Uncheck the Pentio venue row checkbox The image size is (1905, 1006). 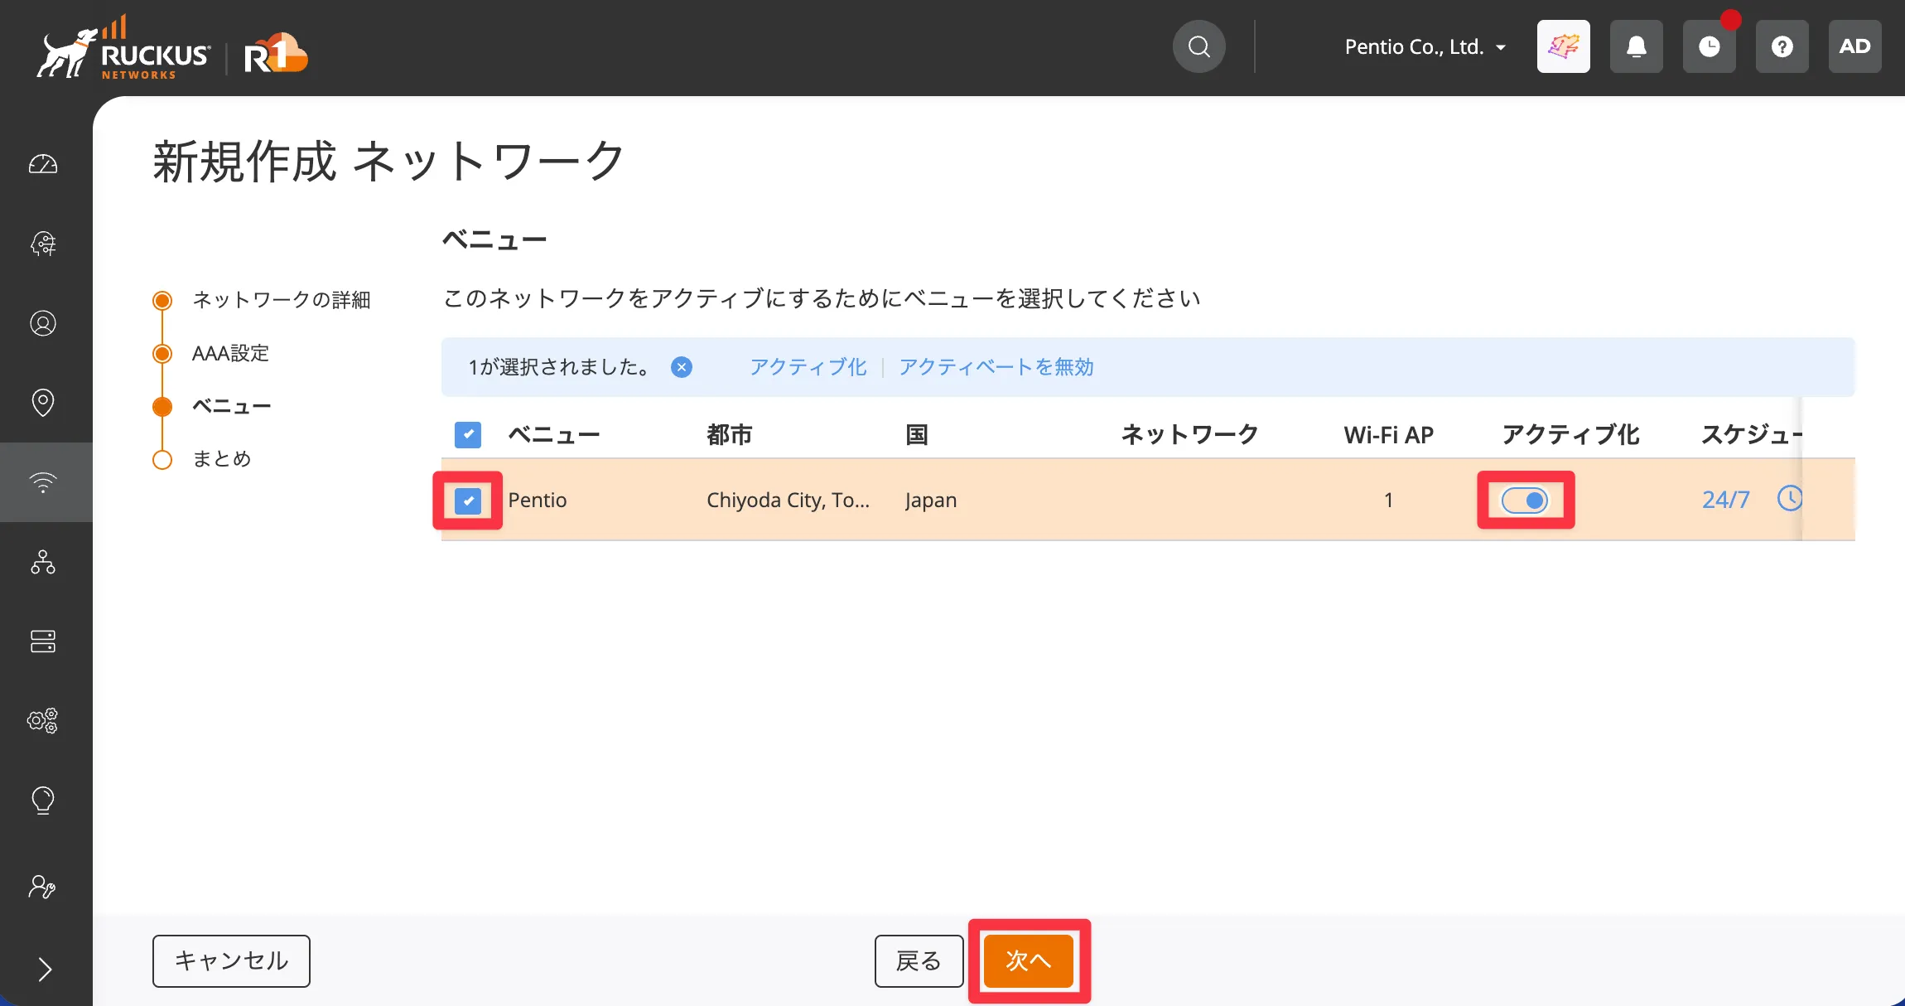[x=468, y=501]
